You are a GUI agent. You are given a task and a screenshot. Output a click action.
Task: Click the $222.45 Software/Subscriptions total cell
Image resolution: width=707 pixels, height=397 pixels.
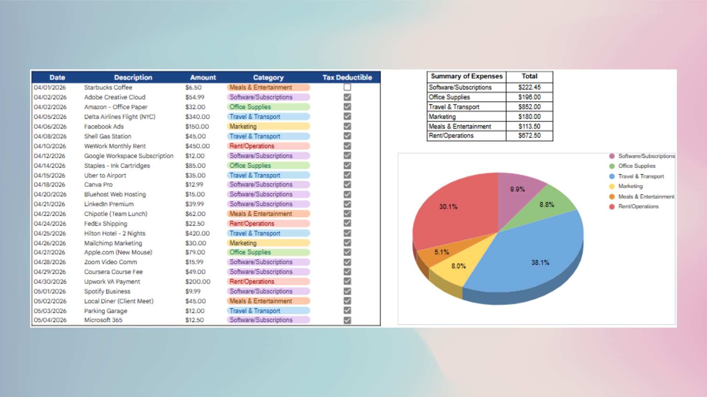tap(530, 87)
